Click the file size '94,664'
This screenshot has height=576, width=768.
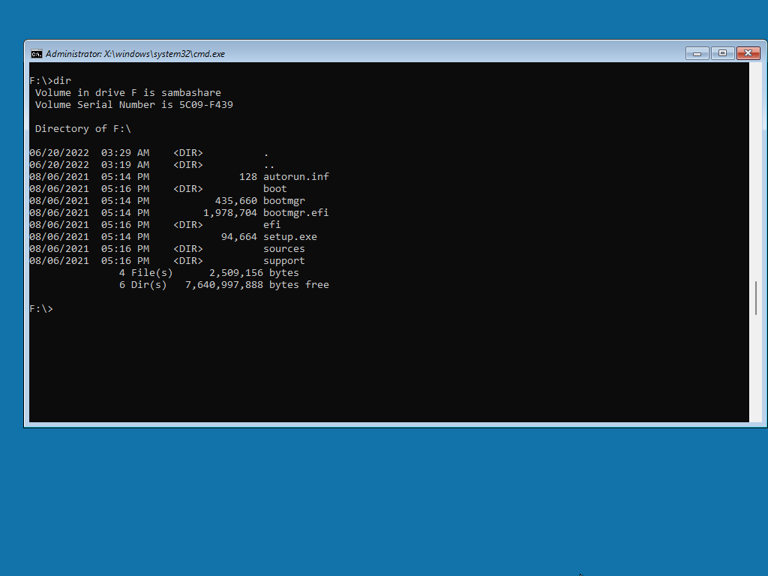coord(239,237)
